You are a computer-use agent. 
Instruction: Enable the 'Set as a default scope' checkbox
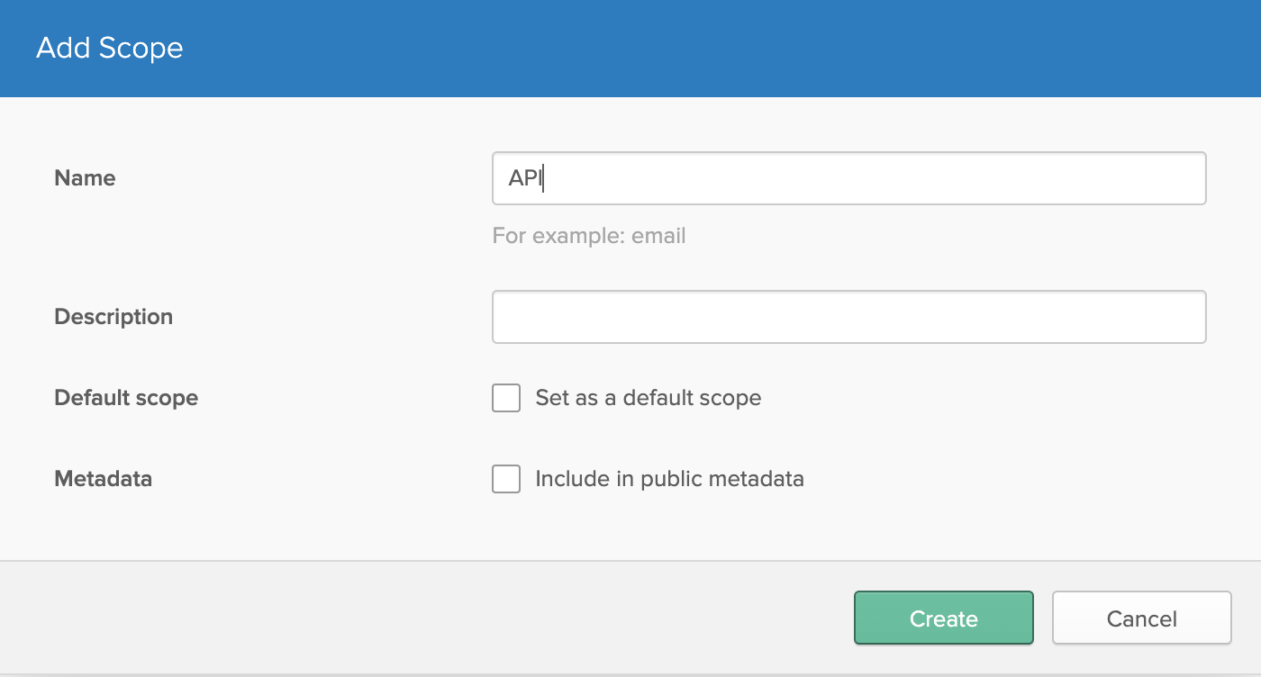coord(506,398)
